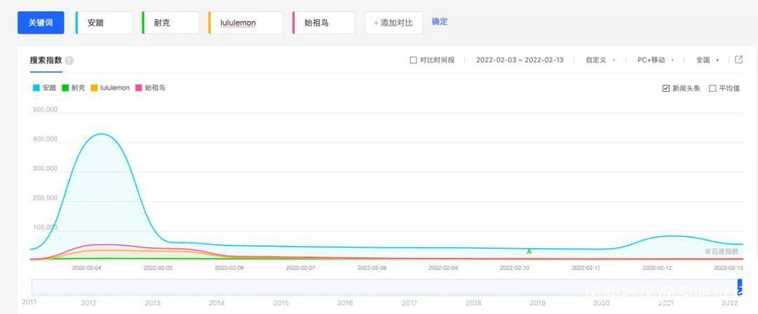Toggle the lululemon orange legend swatch
This screenshot has width=758, height=314.
click(94, 88)
